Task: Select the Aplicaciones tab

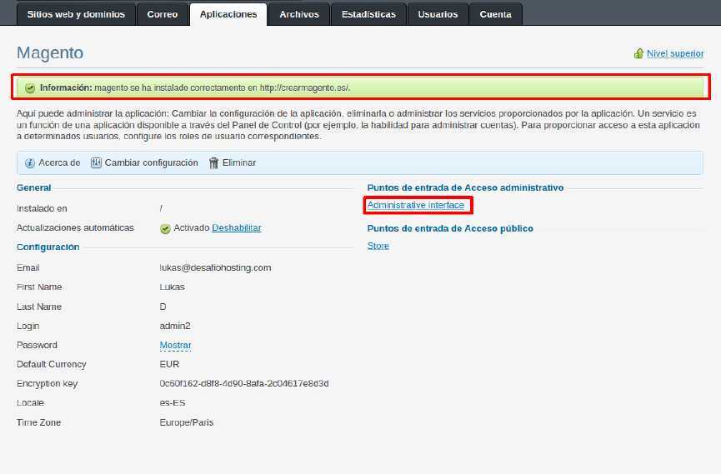Action: tap(228, 14)
